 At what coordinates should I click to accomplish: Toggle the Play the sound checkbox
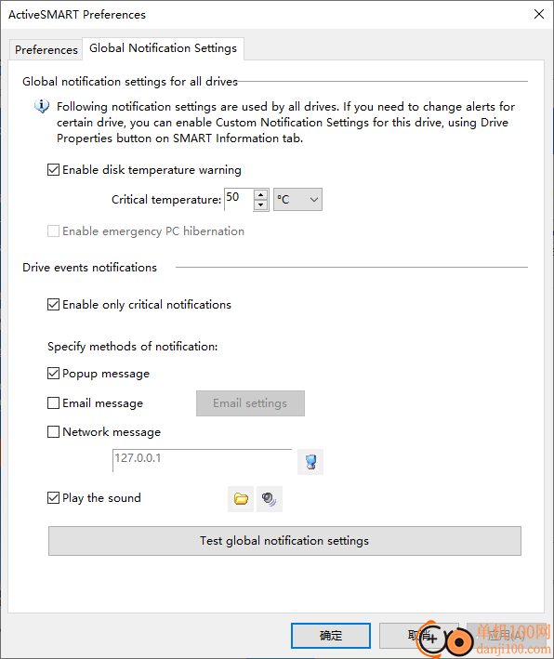pos(53,497)
